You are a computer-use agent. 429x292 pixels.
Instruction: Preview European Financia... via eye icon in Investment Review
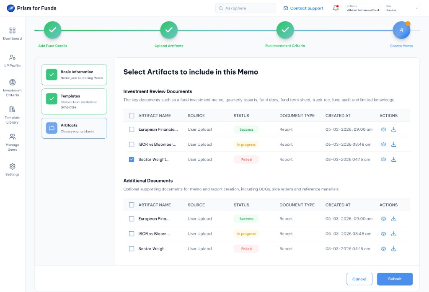383,129
